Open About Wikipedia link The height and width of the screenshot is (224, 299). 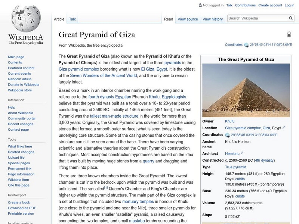pyautogui.click(x=21, y=113)
